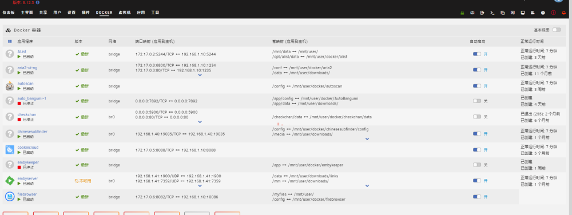Image resolution: width=572 pixels, height=215 pixels.
Task: Click the green lock icon in header
Action: point(462,13)
